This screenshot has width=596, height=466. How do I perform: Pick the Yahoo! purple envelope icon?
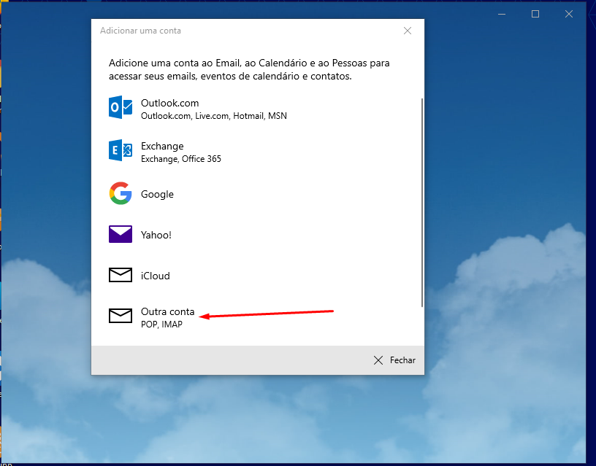[x=121, y=234]
